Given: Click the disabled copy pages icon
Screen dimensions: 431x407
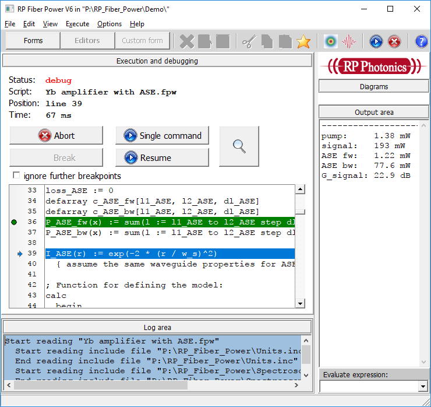Looking at the screenshot, I should coord(267,41).
